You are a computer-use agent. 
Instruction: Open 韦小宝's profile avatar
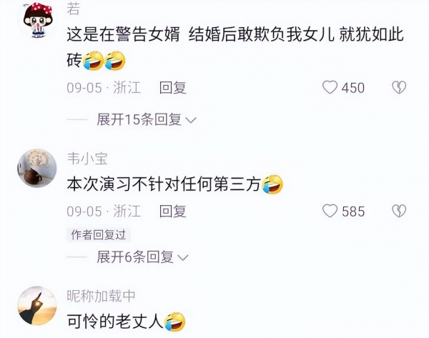pos(37,168)
